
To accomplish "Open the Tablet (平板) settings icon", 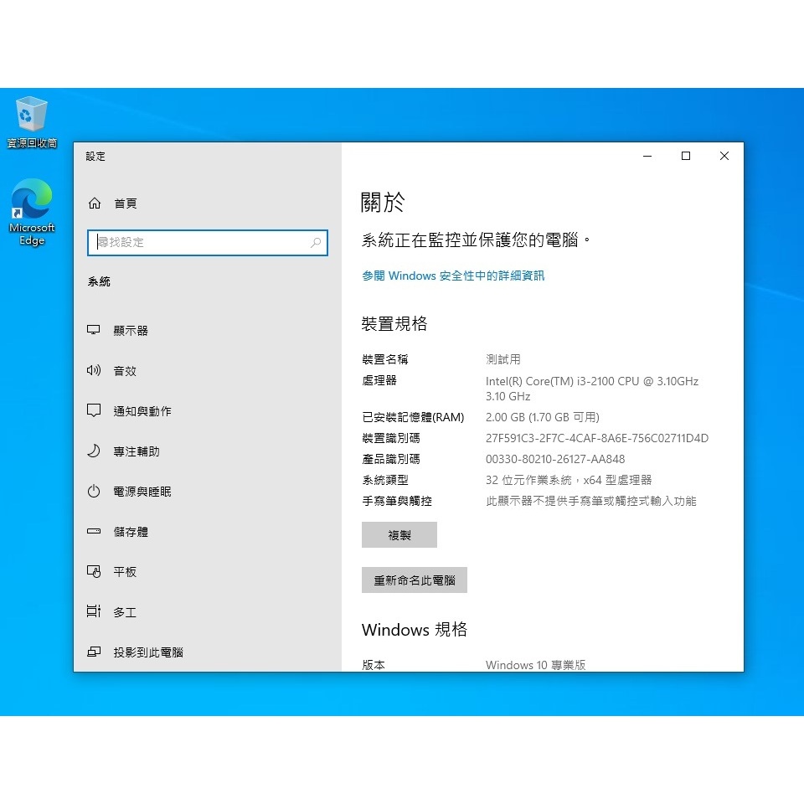I will [94, 572].
